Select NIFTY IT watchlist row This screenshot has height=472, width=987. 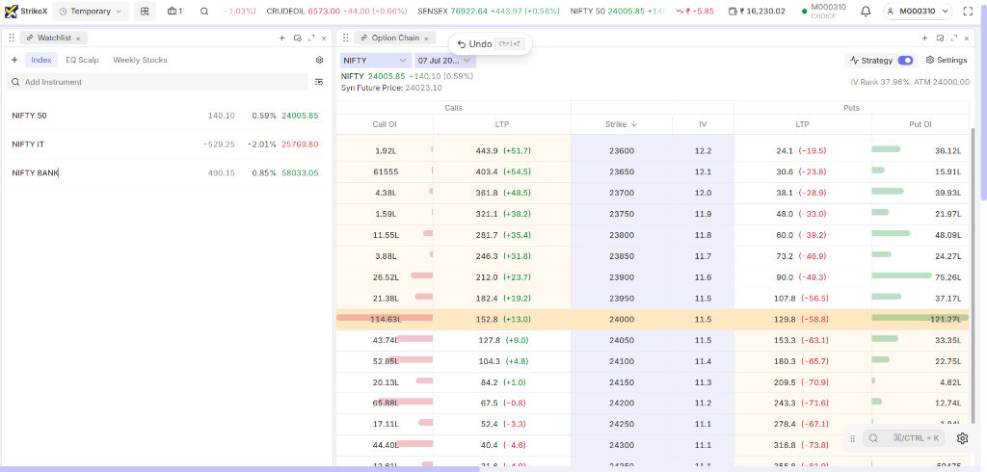pyautogui.click(x=166, y=144)
